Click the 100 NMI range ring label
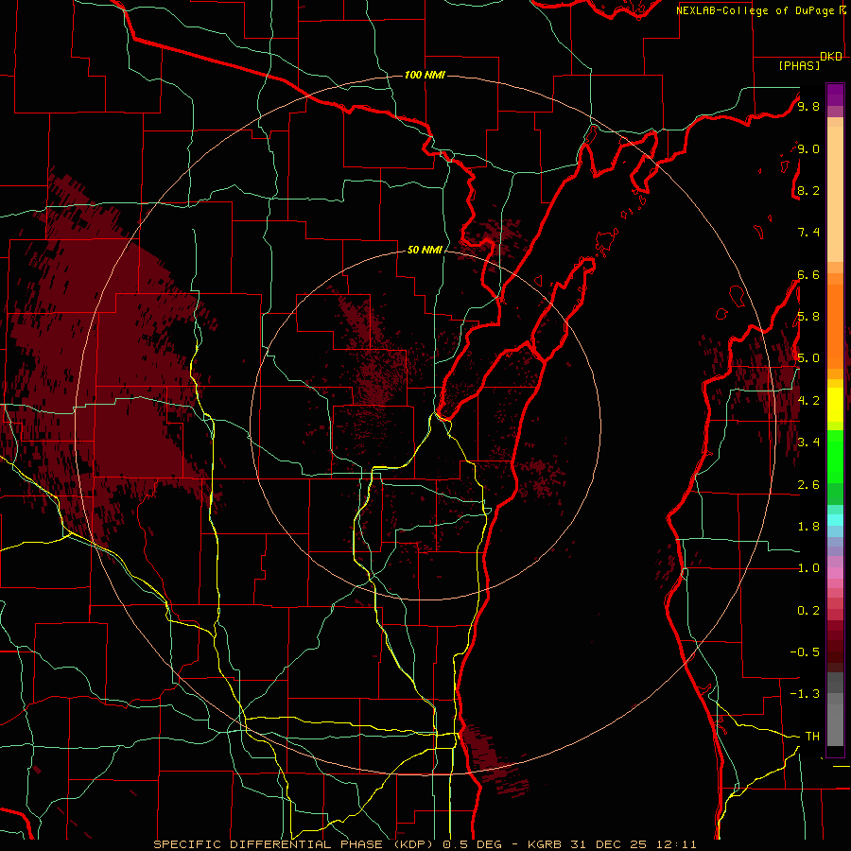The height and width of the screenshot is (851, 851). [425, 75]
